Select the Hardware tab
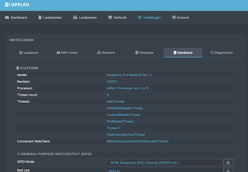 tap(183, 53)
